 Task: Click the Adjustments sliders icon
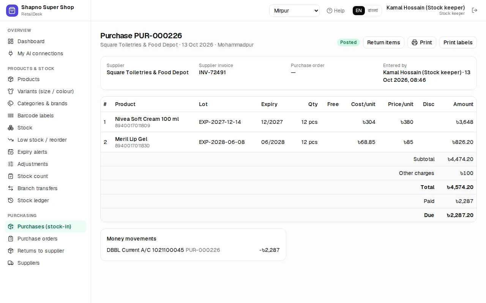(11, 164)
